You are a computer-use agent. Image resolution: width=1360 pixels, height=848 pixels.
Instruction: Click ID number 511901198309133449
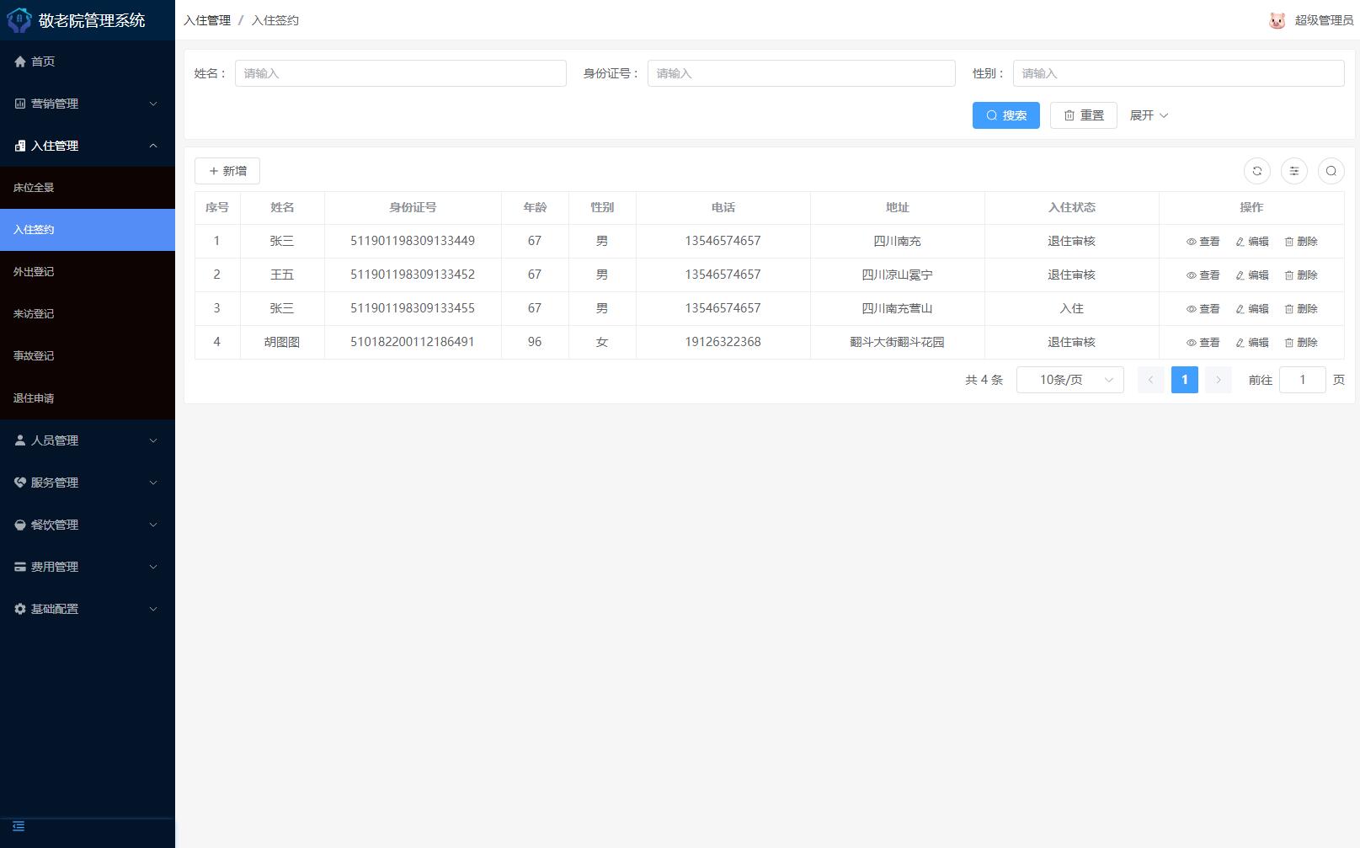[413, 241]
